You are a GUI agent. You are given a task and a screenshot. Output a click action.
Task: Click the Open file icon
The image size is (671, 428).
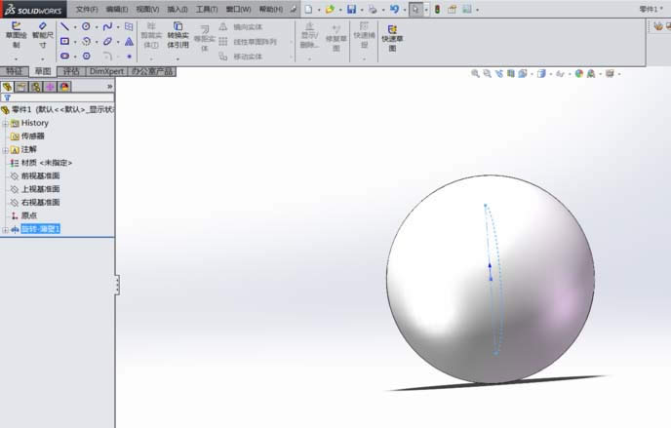click(x=330, y=9)
